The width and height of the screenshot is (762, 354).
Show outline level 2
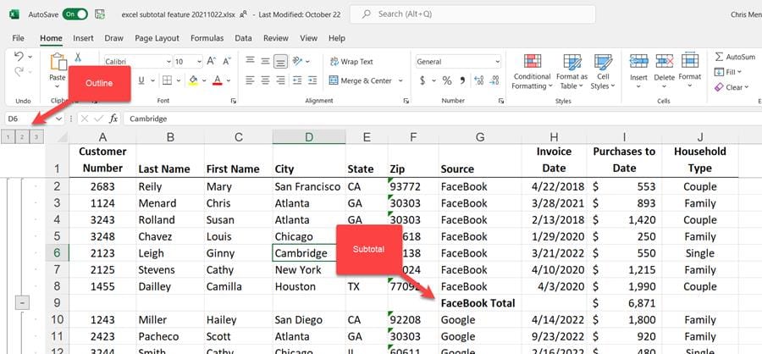(x=22, y=137)
